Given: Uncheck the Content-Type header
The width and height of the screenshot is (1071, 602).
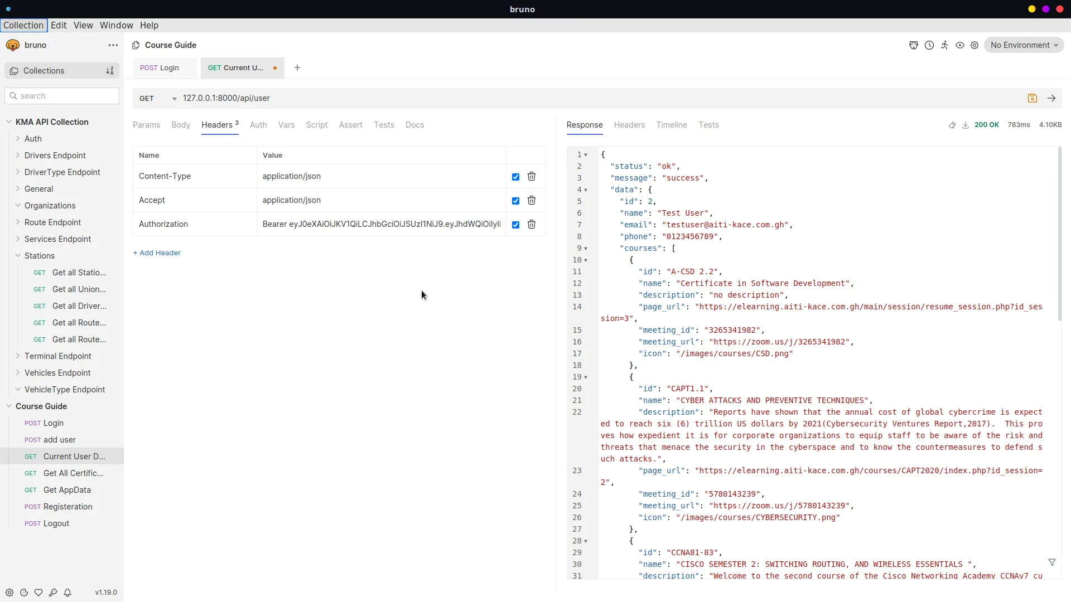Looking at the screenshot, I should pyautogui.click(x=515, y=176).
